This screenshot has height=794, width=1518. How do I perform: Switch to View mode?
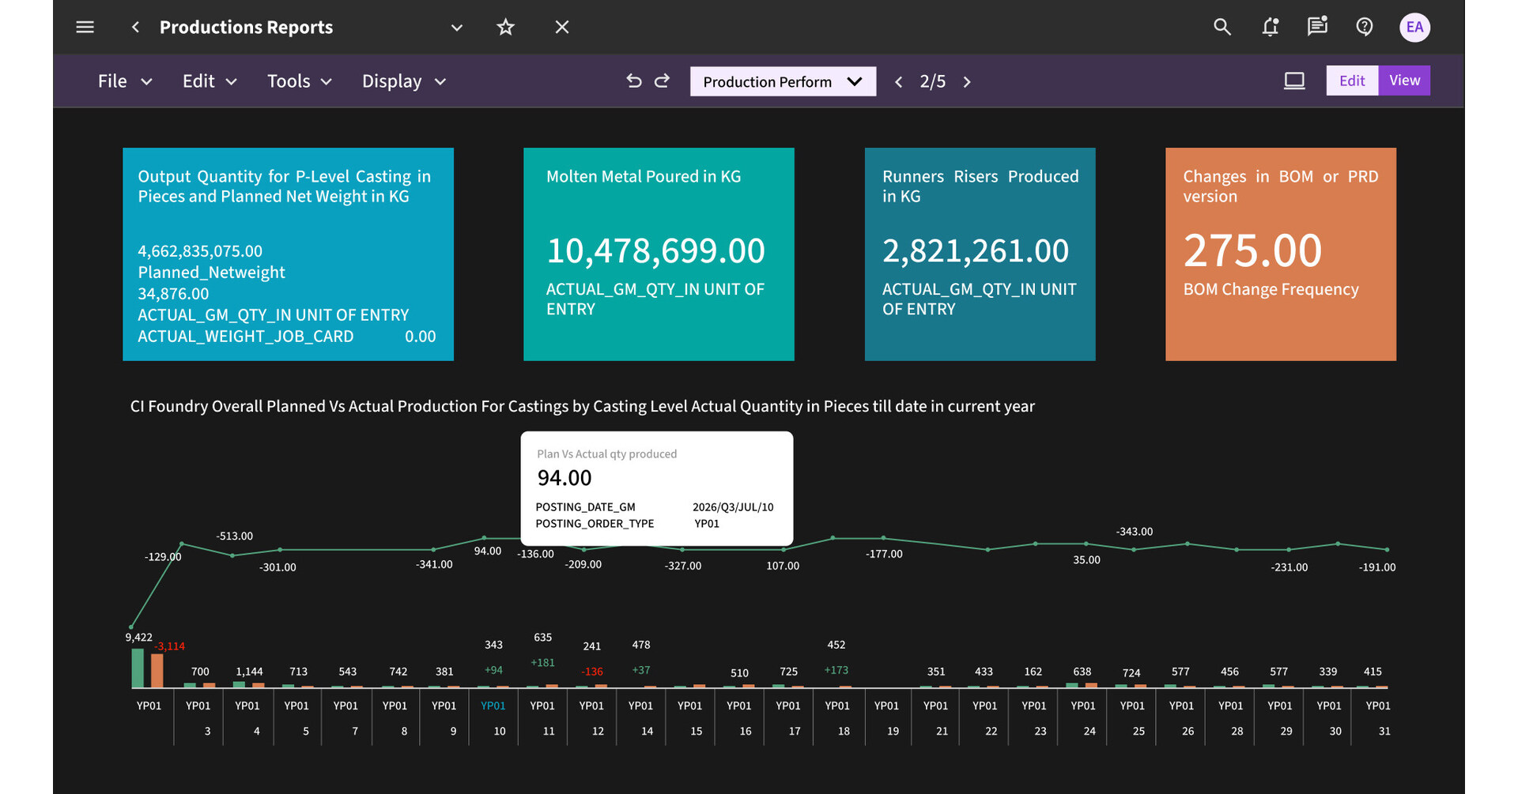pyautogui.click(x=1404, y=81)
